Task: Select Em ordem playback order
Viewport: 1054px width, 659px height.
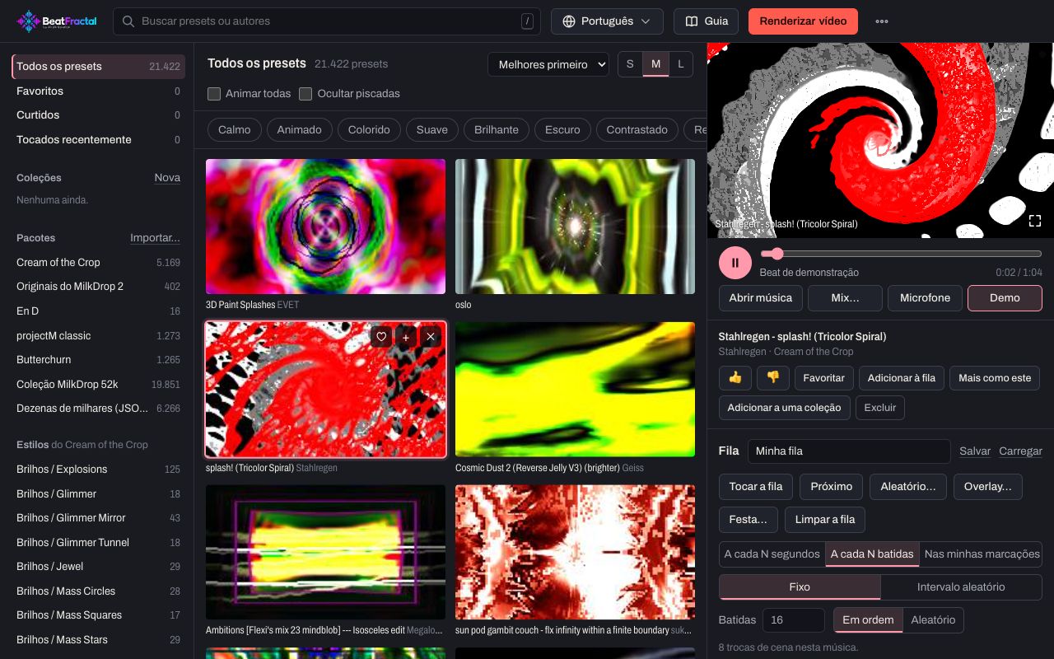Action: click(x=868, y=619)
